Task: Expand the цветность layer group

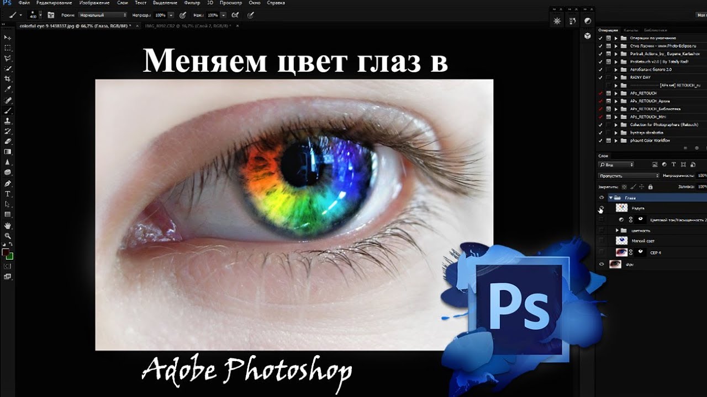Action: point(618,230)
